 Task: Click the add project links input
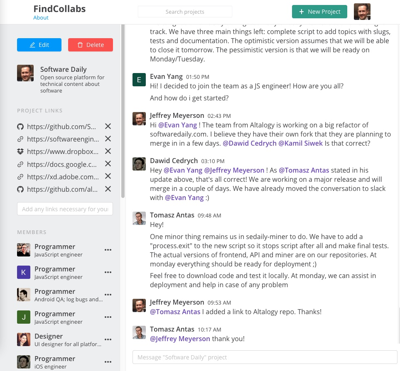(65, 209)
